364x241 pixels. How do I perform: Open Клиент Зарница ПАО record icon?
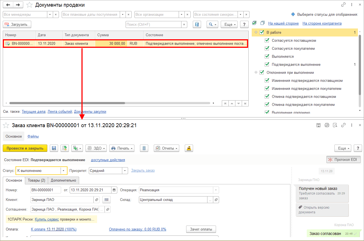[x=97, y=200]
